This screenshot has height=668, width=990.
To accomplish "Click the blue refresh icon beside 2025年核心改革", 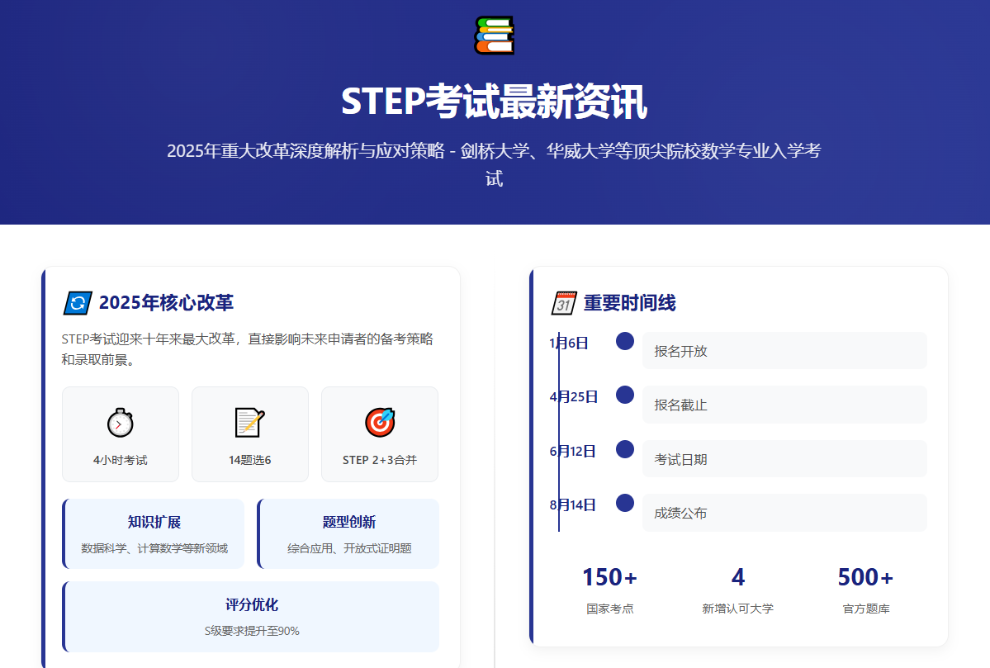I will coord(77,303).
